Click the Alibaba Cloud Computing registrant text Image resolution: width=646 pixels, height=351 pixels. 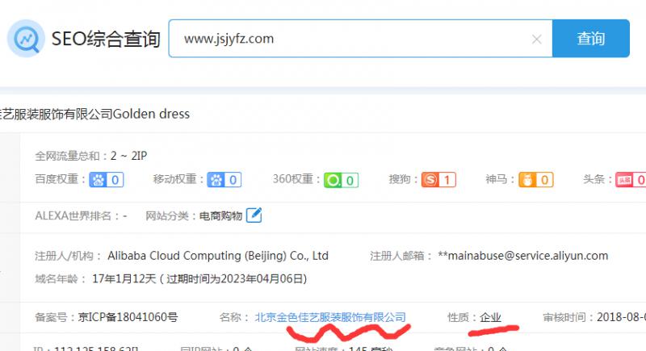pyautogui.click(x=218, y=256)
